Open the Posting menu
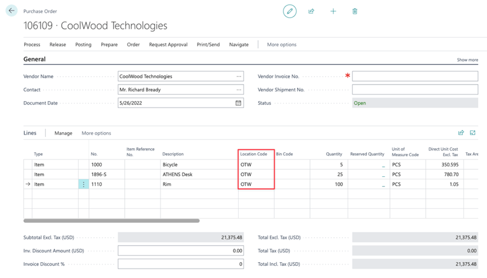Image resolution: width=487 pixels, height=278 pixels. click(x=83, y=45)
